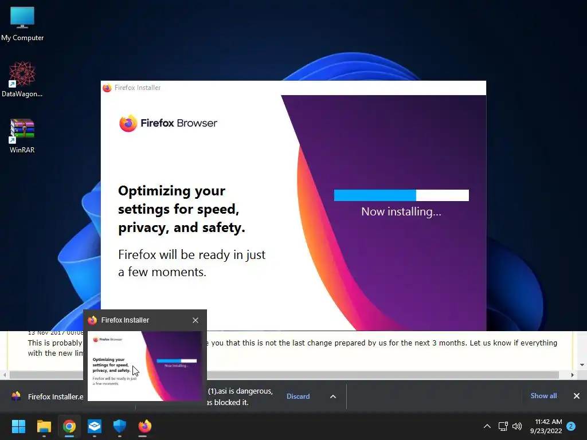The height and width of the screenshot is (440, 587).
Task: Open volume control tray icon
Action: (517, 426)
